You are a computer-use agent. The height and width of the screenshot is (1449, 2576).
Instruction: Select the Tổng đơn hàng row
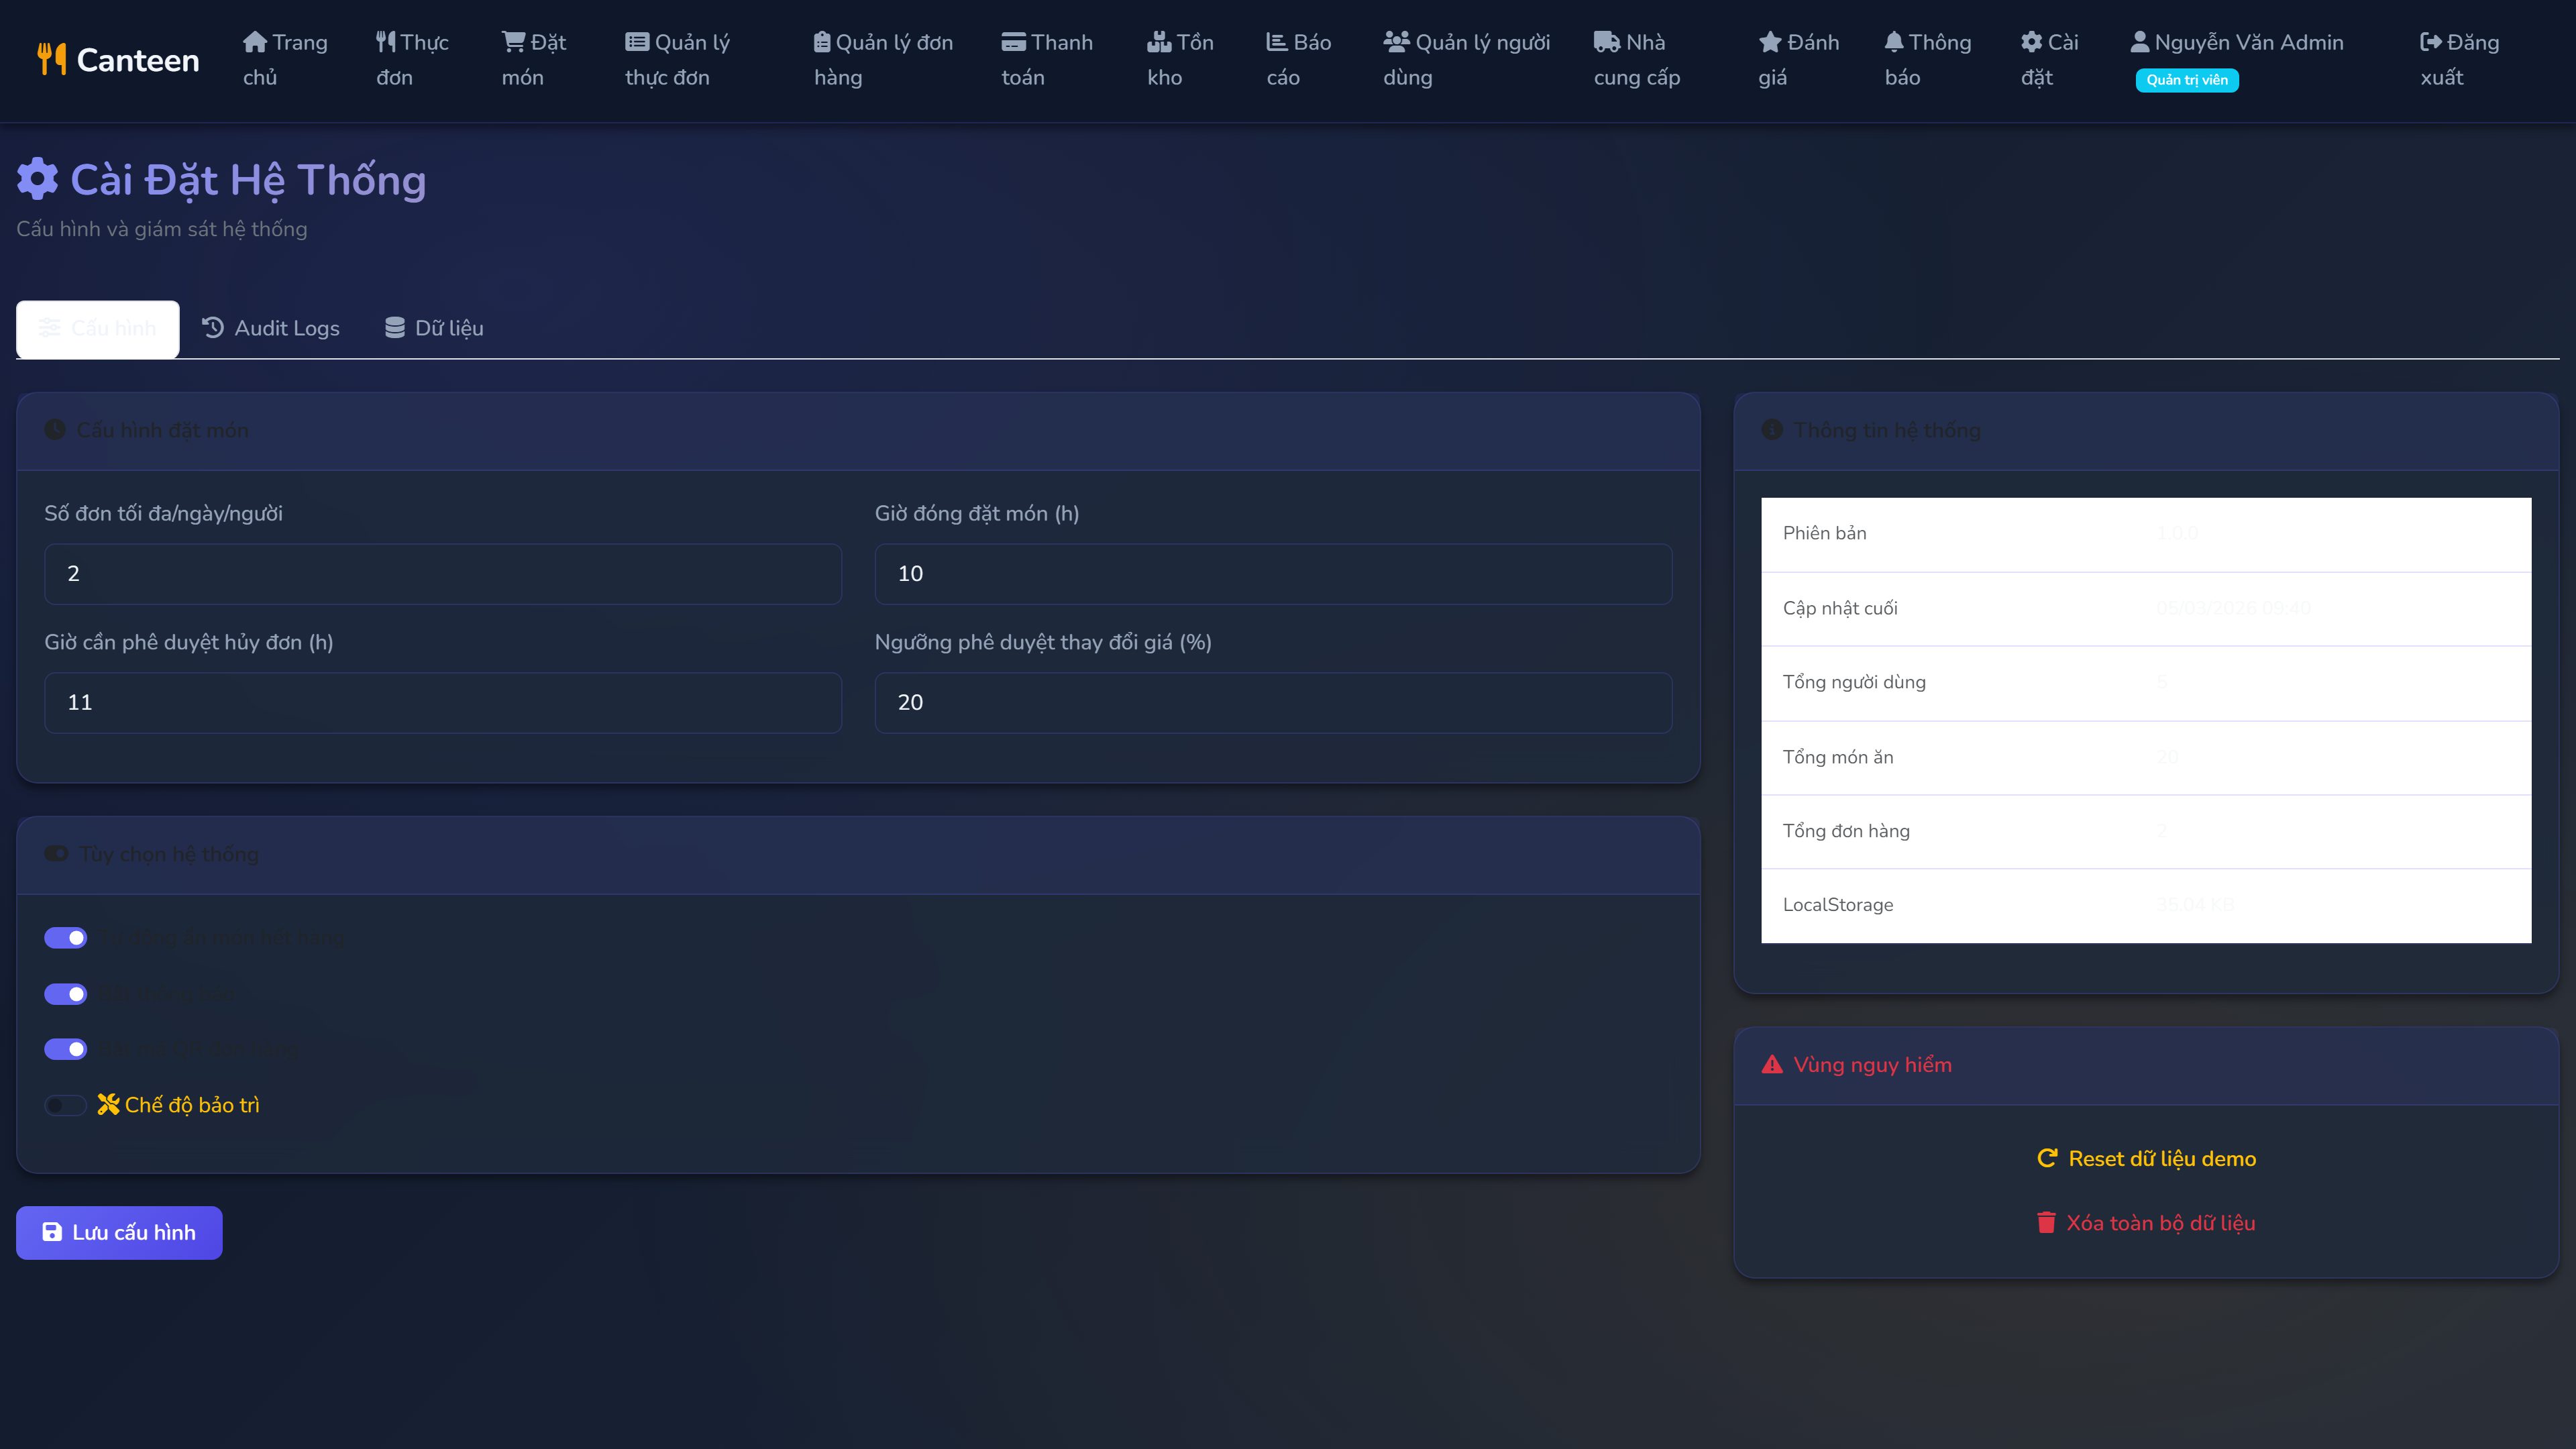(x=2146, y=831)
